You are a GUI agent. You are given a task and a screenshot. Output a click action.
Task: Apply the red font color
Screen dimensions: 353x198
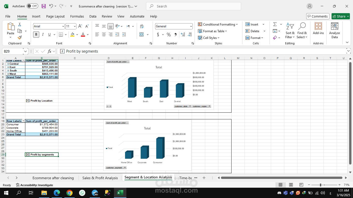[x=83, y=35]
